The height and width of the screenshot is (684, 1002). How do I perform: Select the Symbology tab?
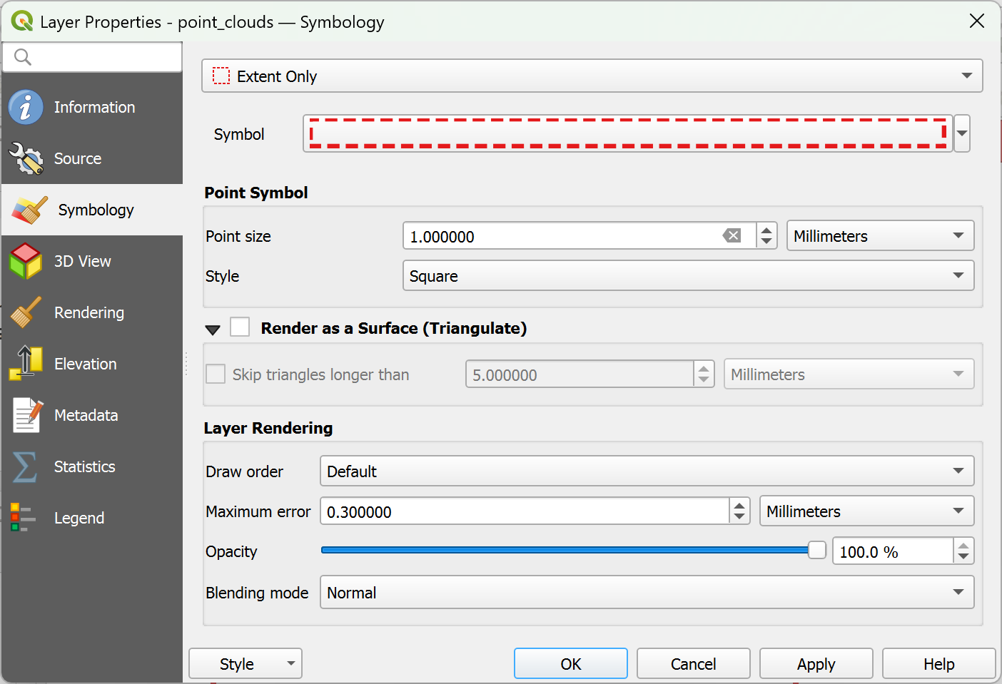coord(92,210)
